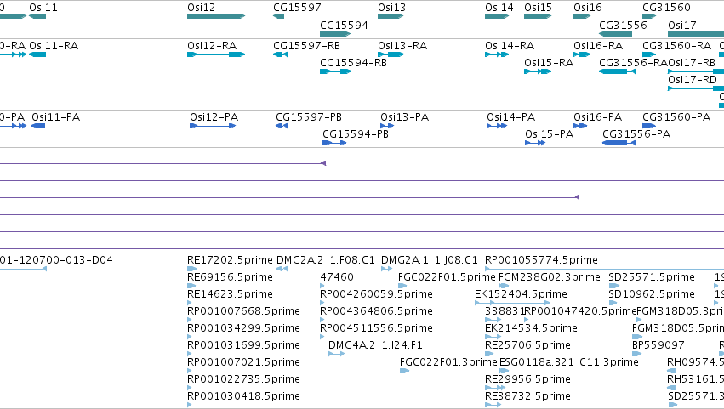Select the FGC022F01.3prime EST
Screen dimensions: 724x409
[x=405, y=371]
